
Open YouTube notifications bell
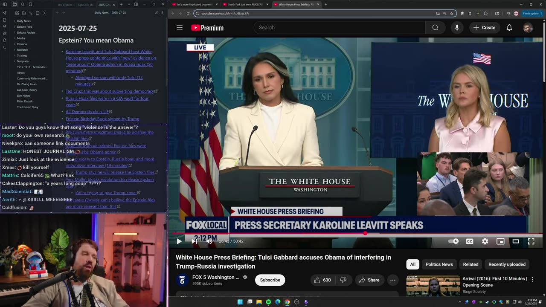coord(509,28)
